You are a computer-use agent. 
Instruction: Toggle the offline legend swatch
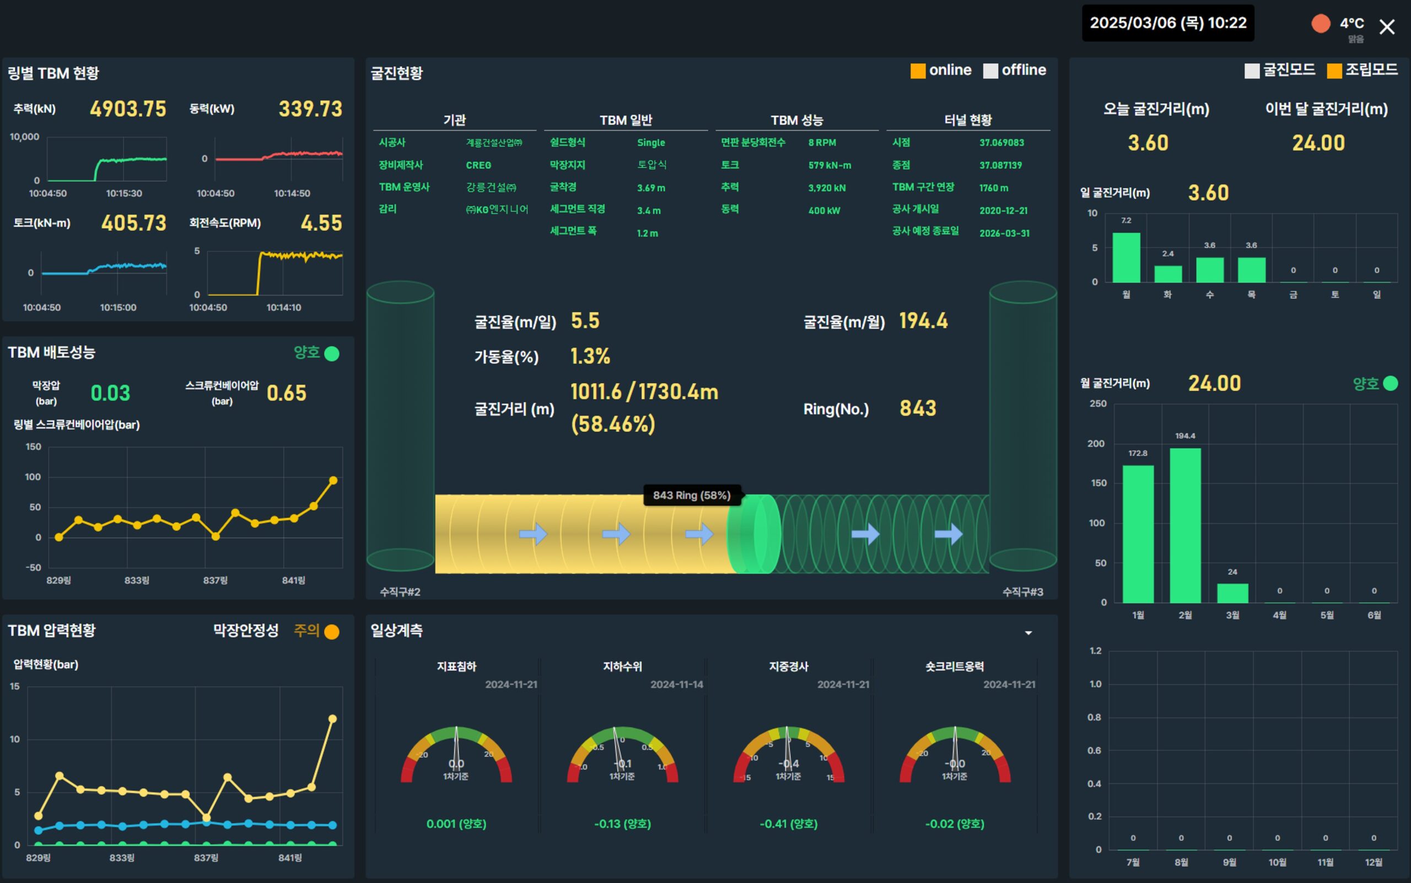click(990, 71)
